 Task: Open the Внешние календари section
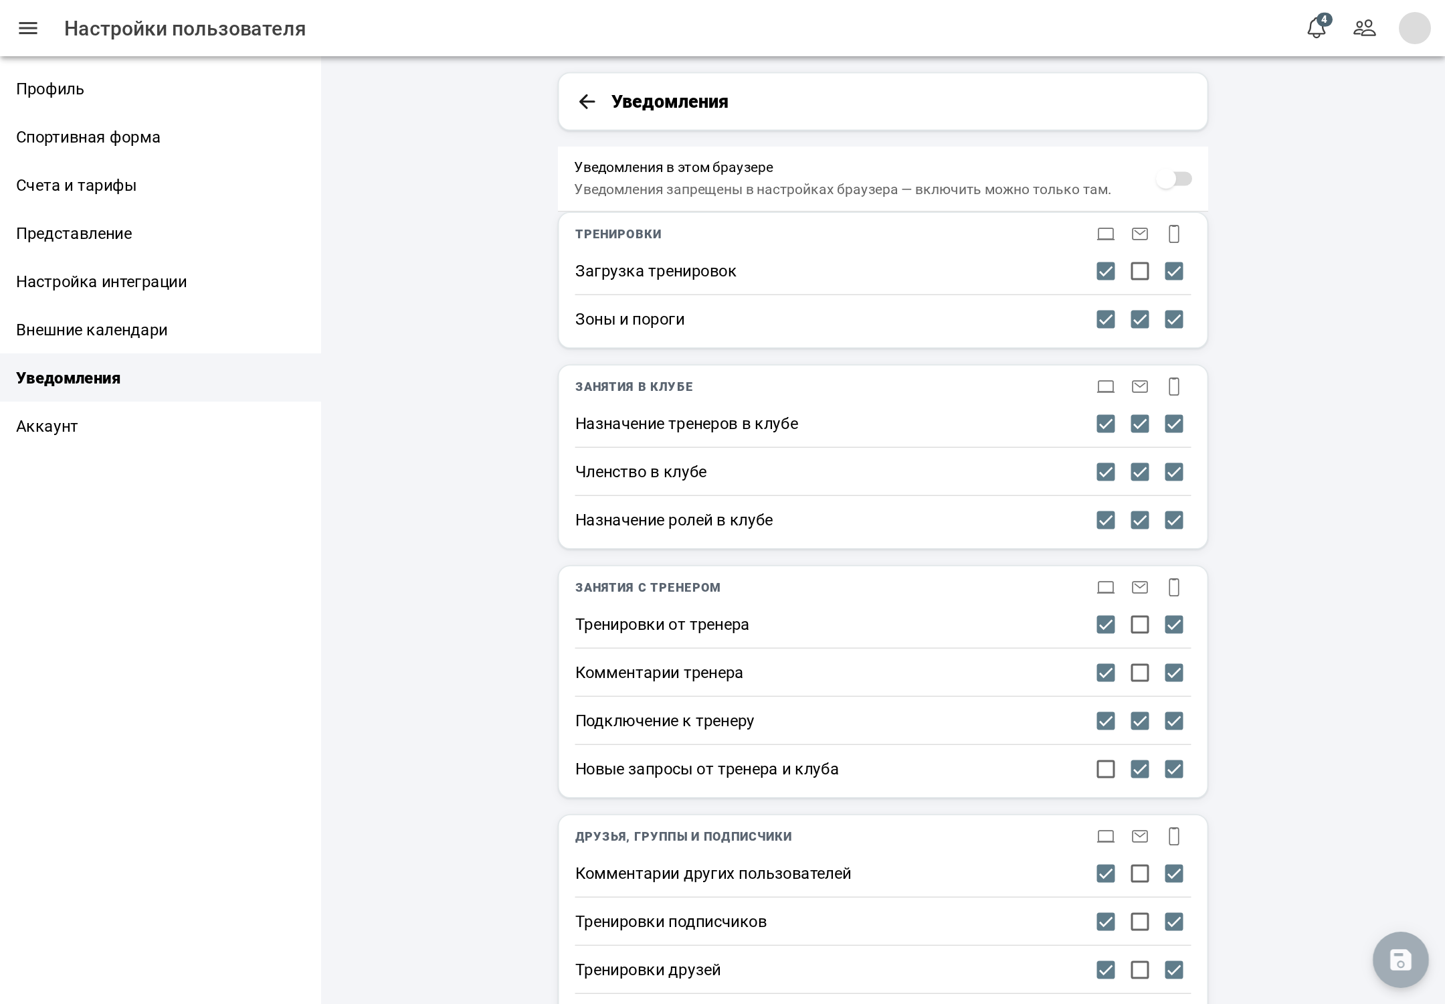[x=161, y=330]
